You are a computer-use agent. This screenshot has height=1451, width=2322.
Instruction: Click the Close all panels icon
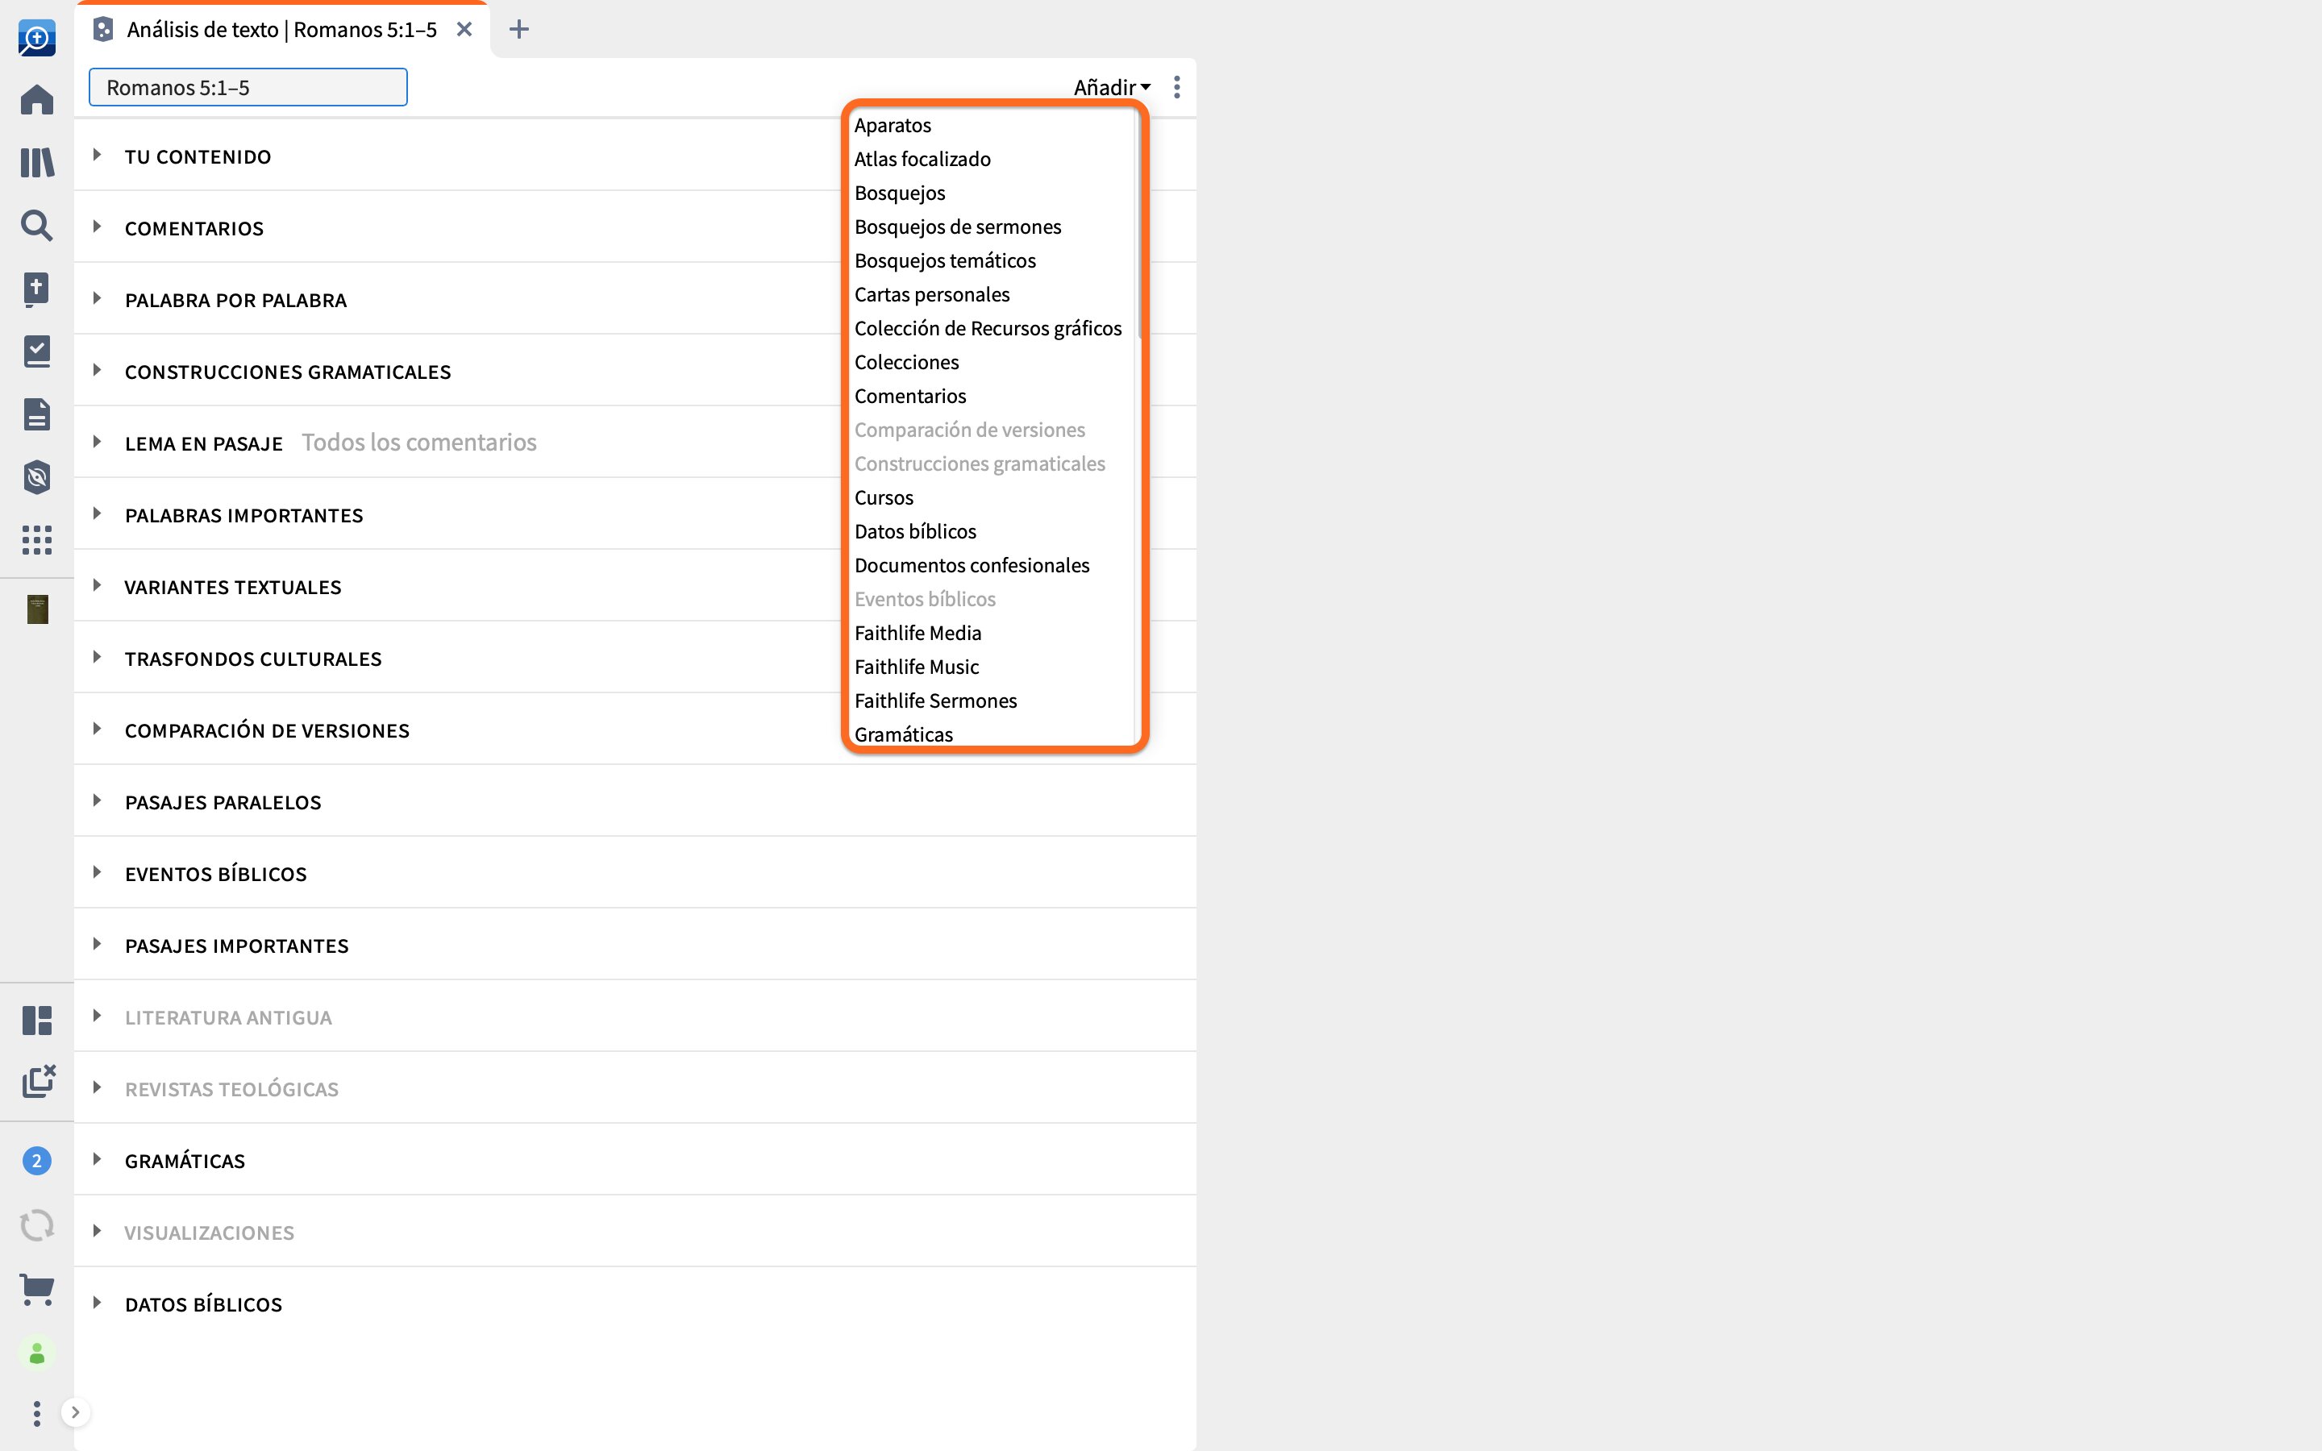(x=39, y=1082)
